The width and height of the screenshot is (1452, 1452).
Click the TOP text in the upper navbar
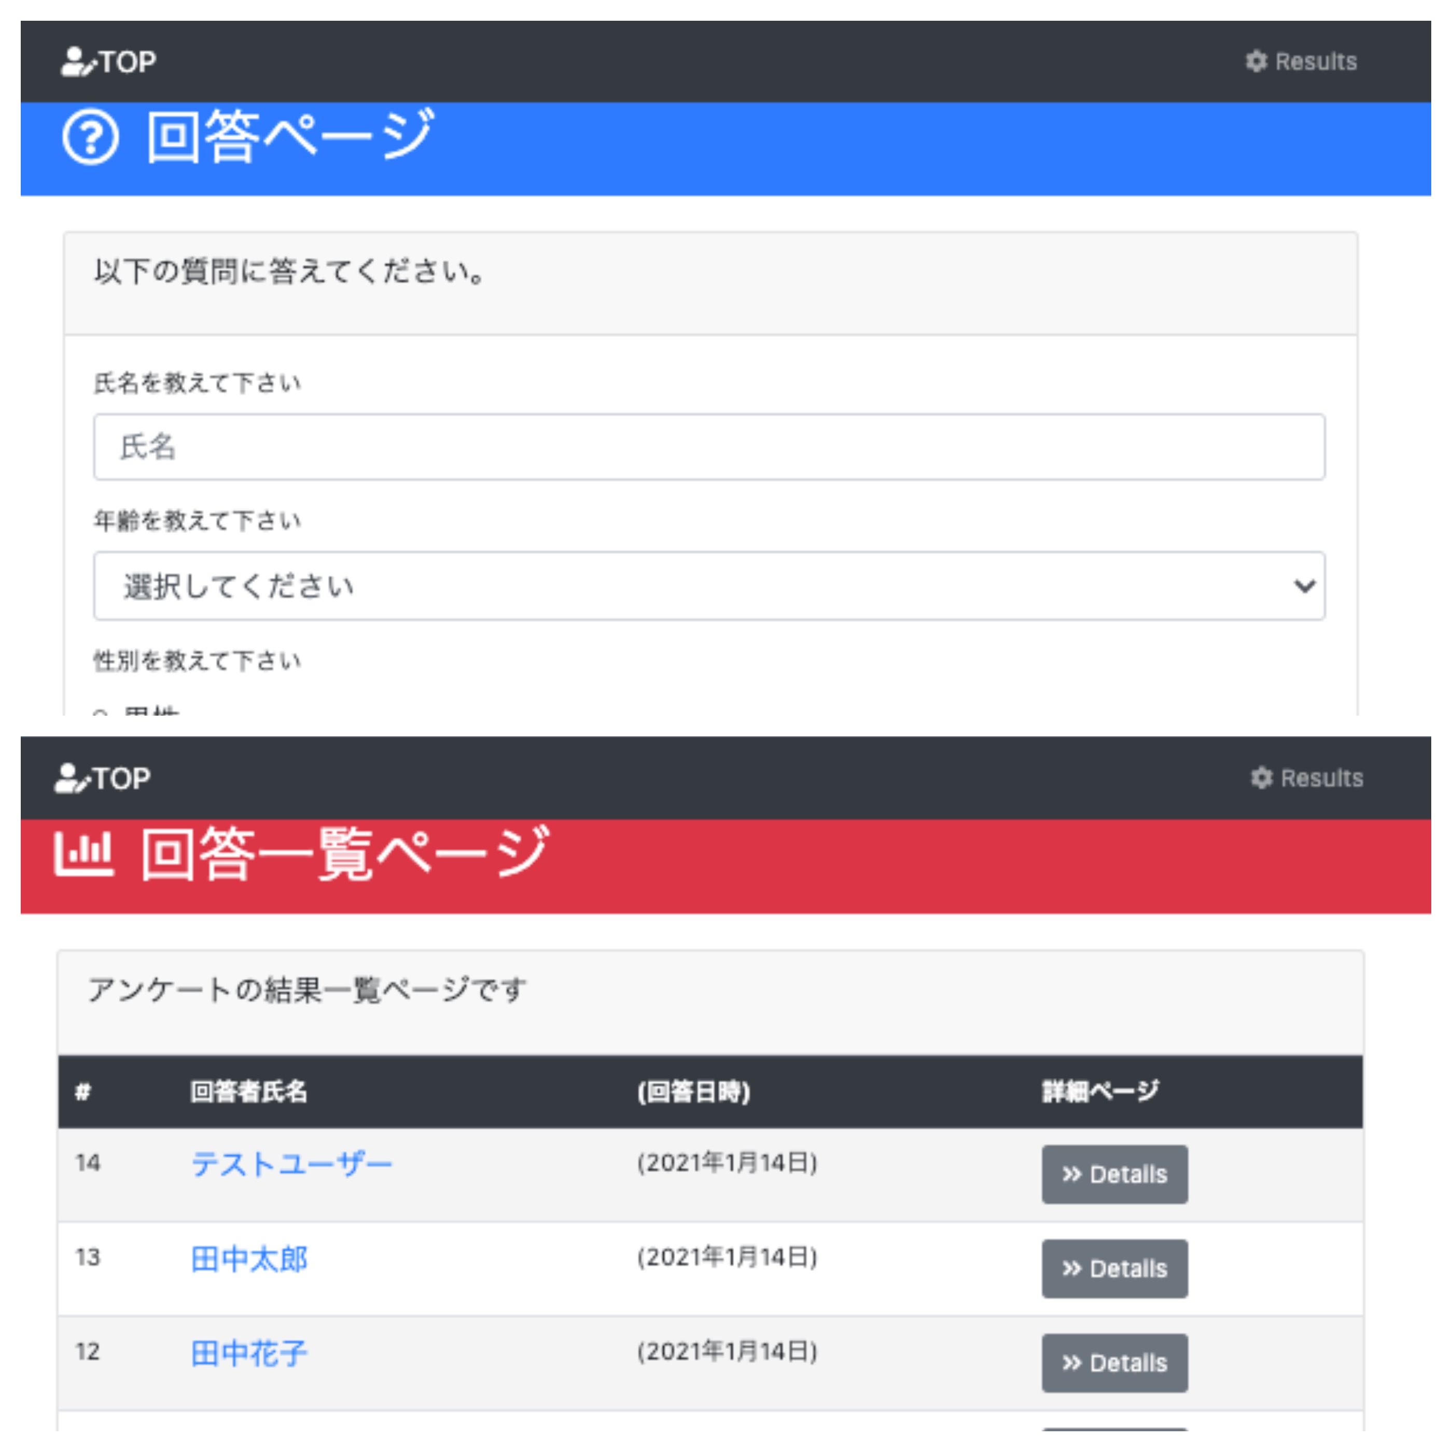click(x=128, y=62)
